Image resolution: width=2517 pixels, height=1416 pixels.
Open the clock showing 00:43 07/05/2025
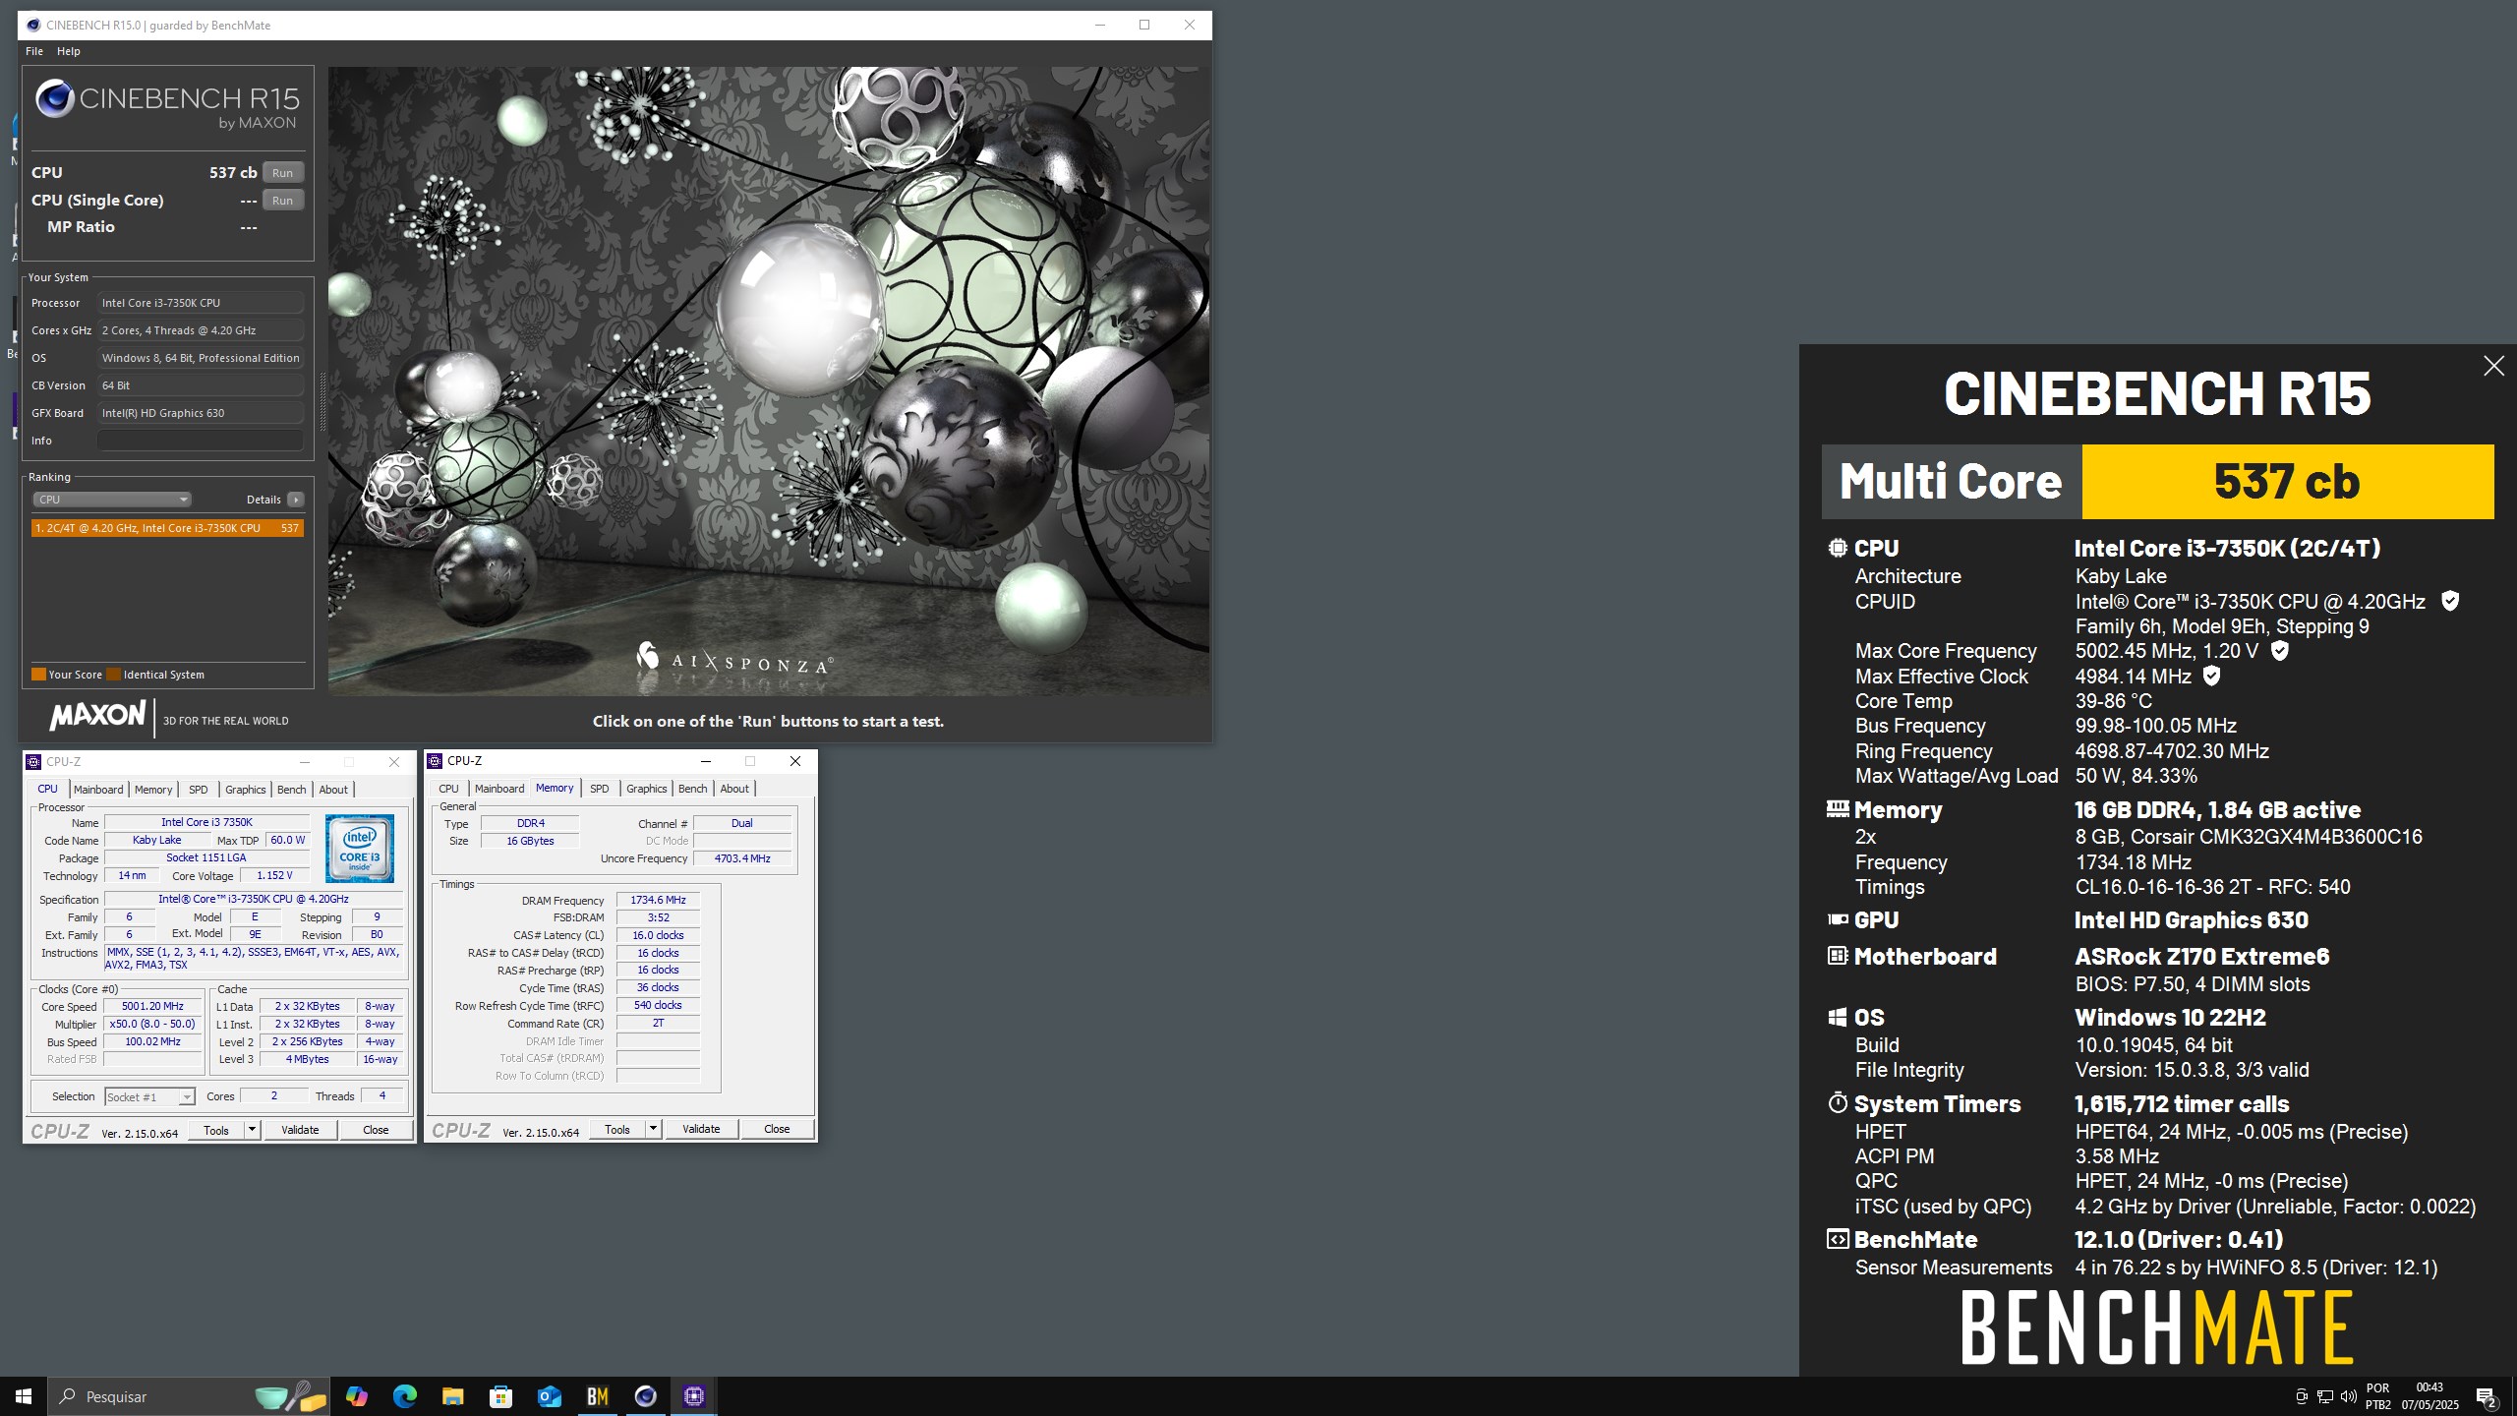pos(2429,1396)
